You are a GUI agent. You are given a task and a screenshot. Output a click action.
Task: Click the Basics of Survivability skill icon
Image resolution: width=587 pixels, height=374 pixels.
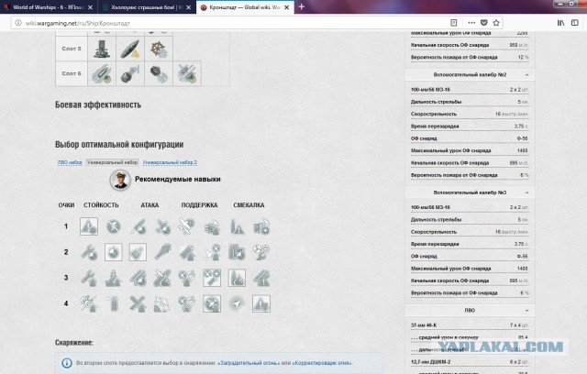[89, 279]
